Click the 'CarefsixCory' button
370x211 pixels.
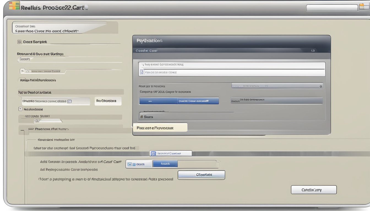(314, 190)
